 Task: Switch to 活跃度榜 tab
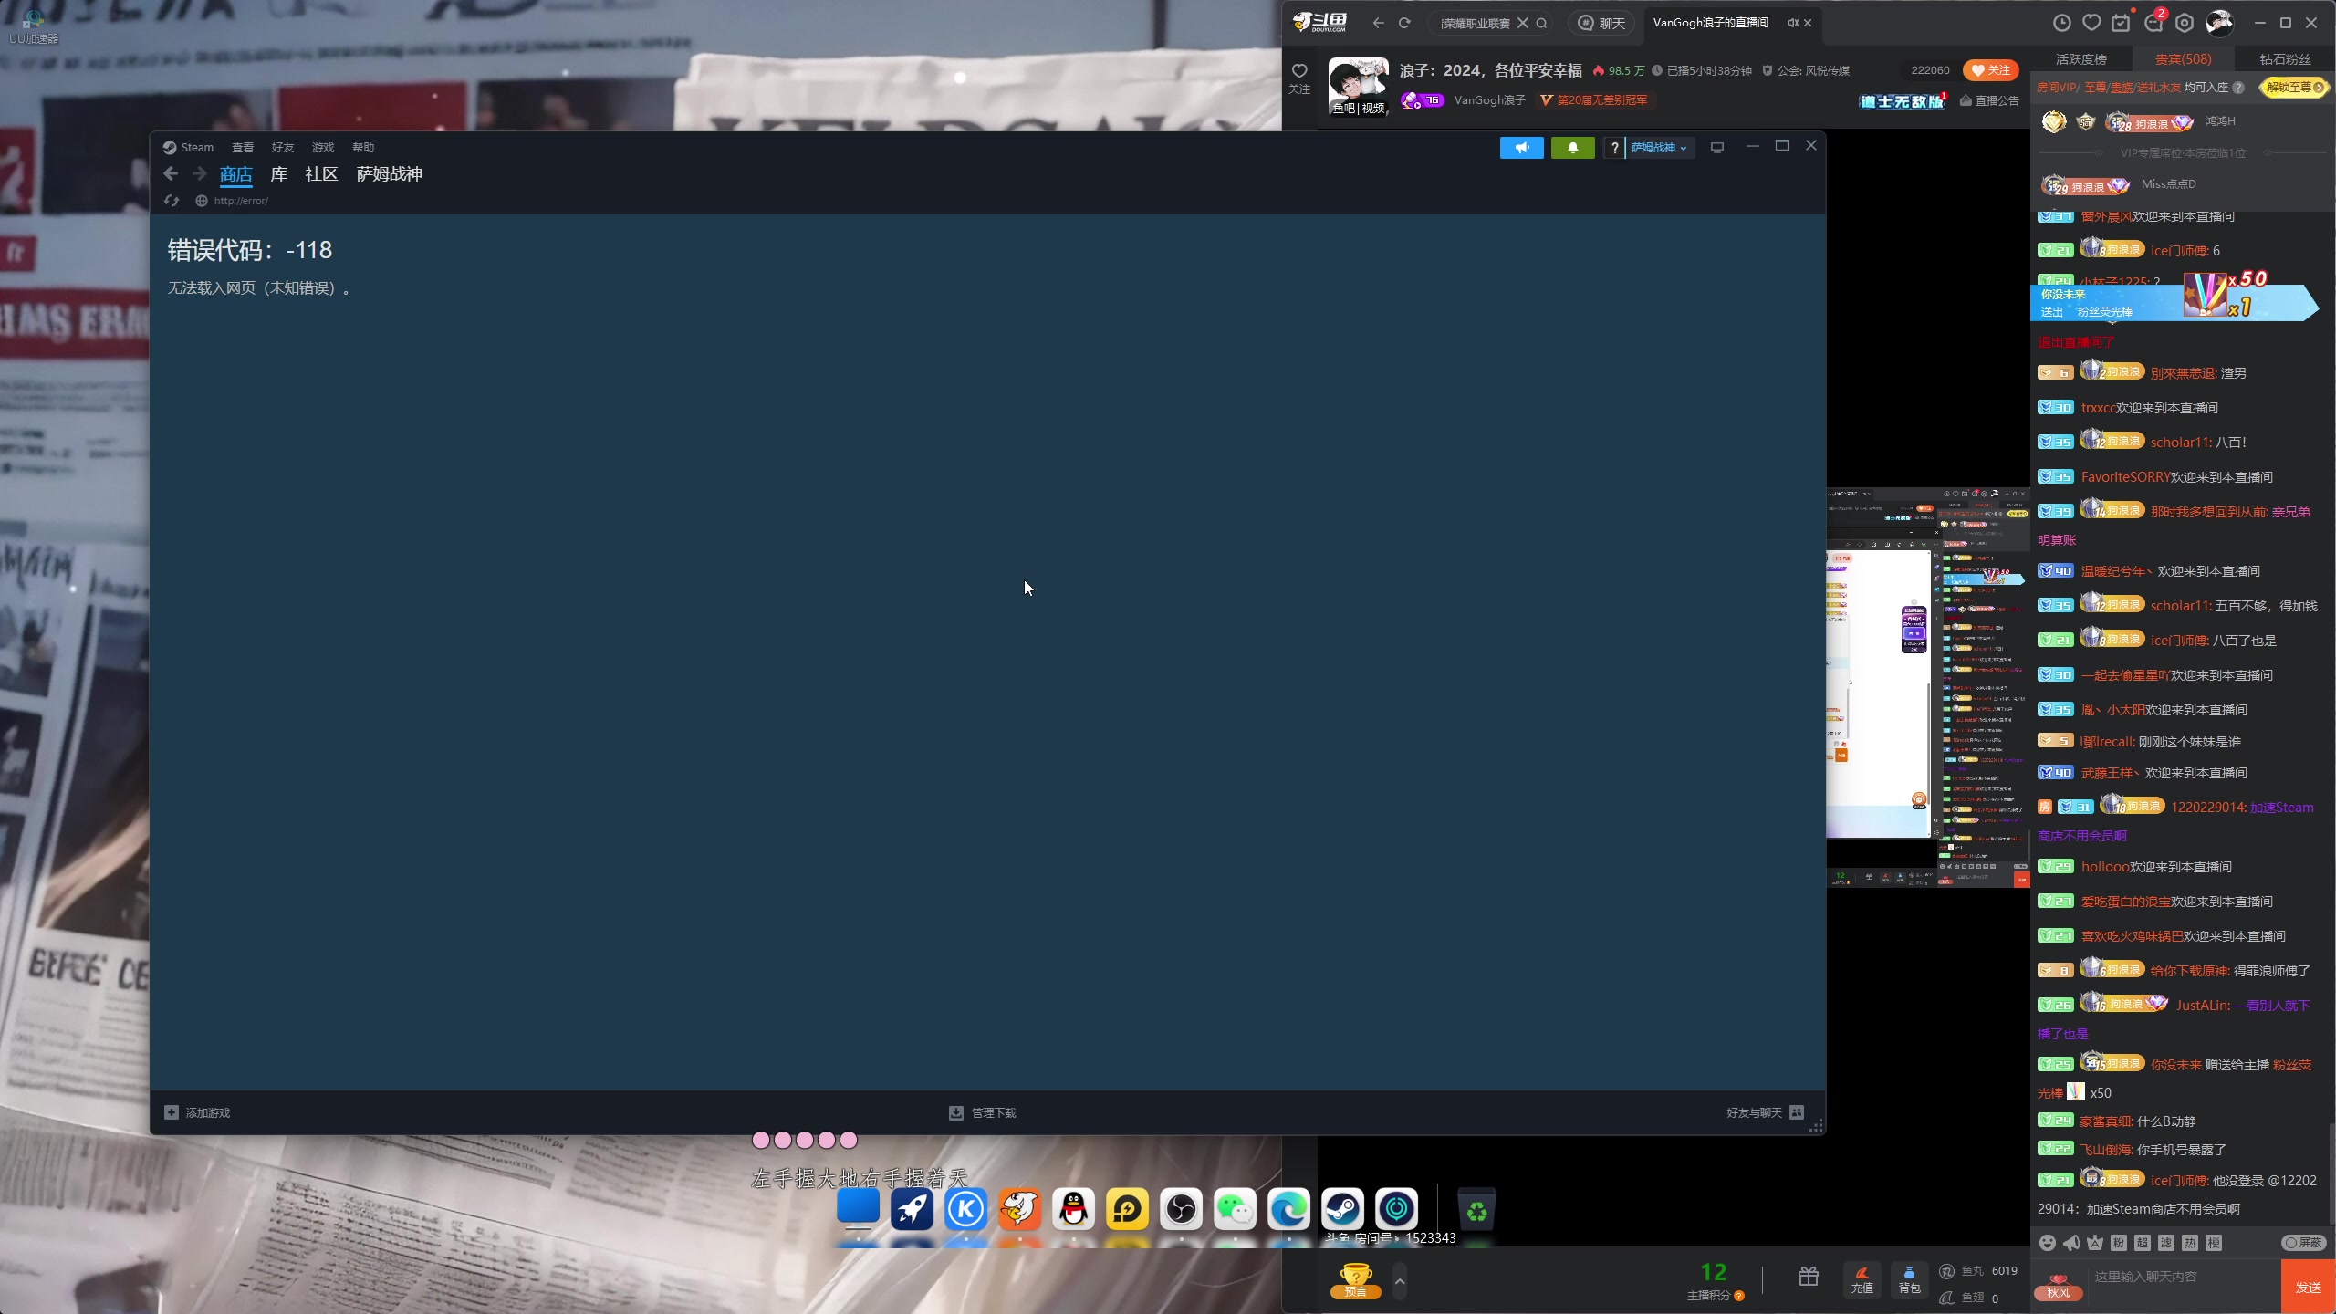point(2080,59)
